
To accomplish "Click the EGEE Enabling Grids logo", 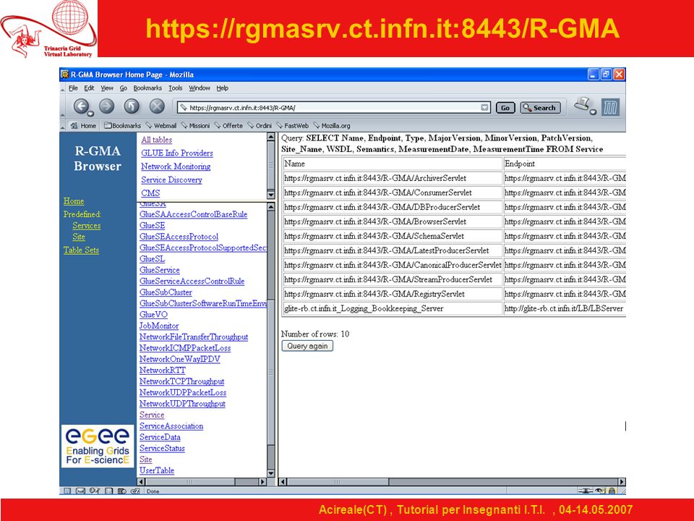I will (98, 446).
